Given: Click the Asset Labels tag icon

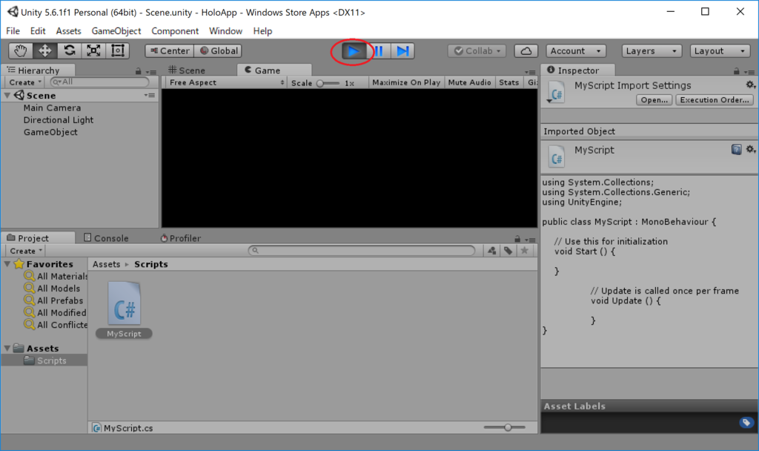Looking at the screenshot, I should 746,422.
